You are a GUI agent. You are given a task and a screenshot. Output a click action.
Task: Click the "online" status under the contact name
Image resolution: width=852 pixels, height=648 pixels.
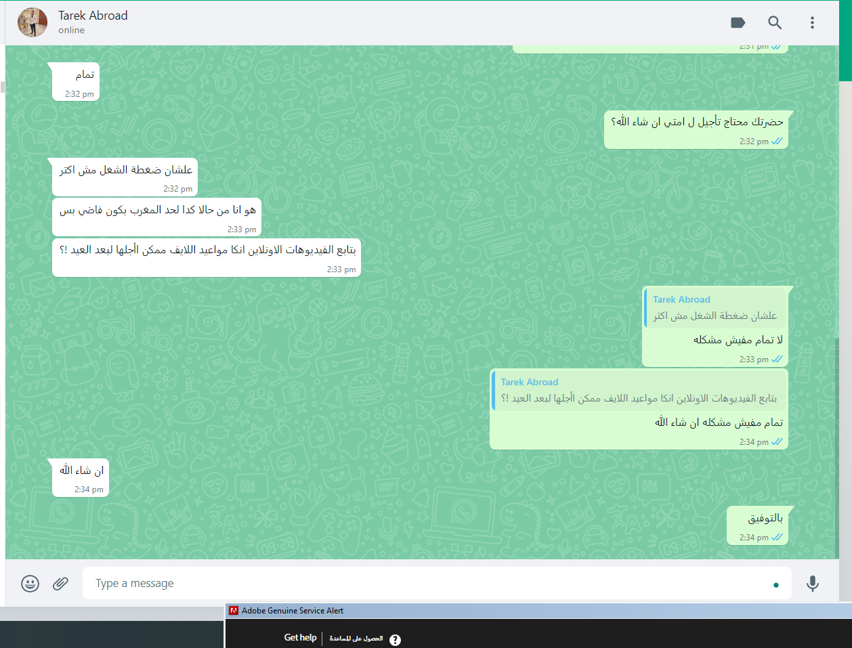(71, 30)
